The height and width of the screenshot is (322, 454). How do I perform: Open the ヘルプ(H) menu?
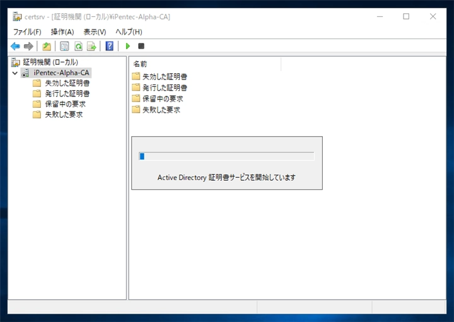(x=129, y=32)
